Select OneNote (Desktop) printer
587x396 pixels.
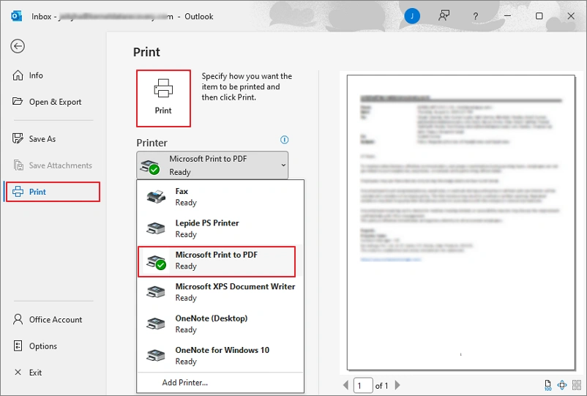pyautogui.click(x=220, y=324)
